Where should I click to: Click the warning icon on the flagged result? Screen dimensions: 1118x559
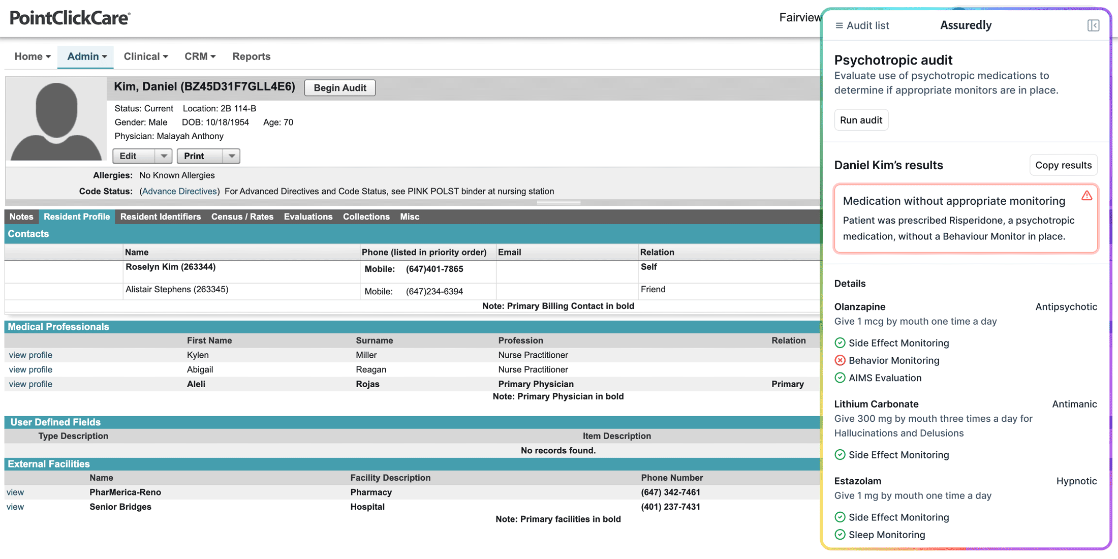1086,196
